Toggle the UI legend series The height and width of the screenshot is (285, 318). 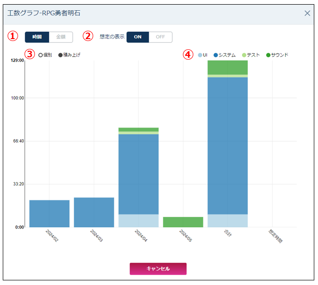click(203, 55)
